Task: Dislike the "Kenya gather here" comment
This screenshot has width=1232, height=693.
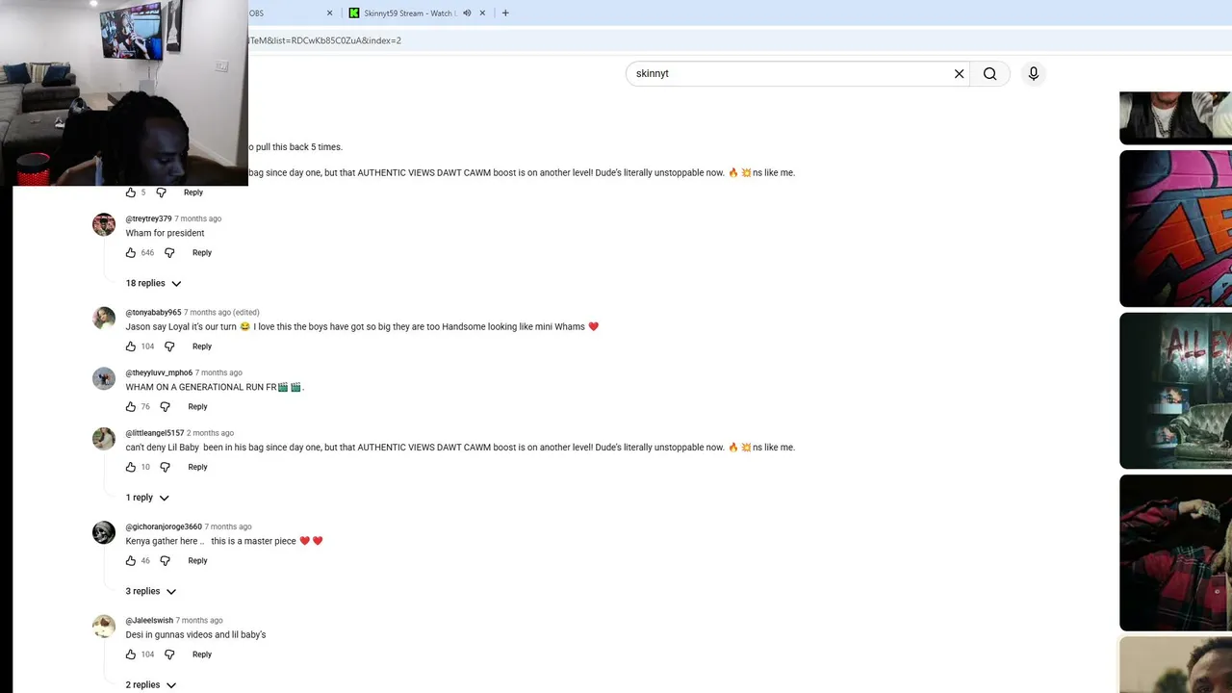Action: coord(165,561)
